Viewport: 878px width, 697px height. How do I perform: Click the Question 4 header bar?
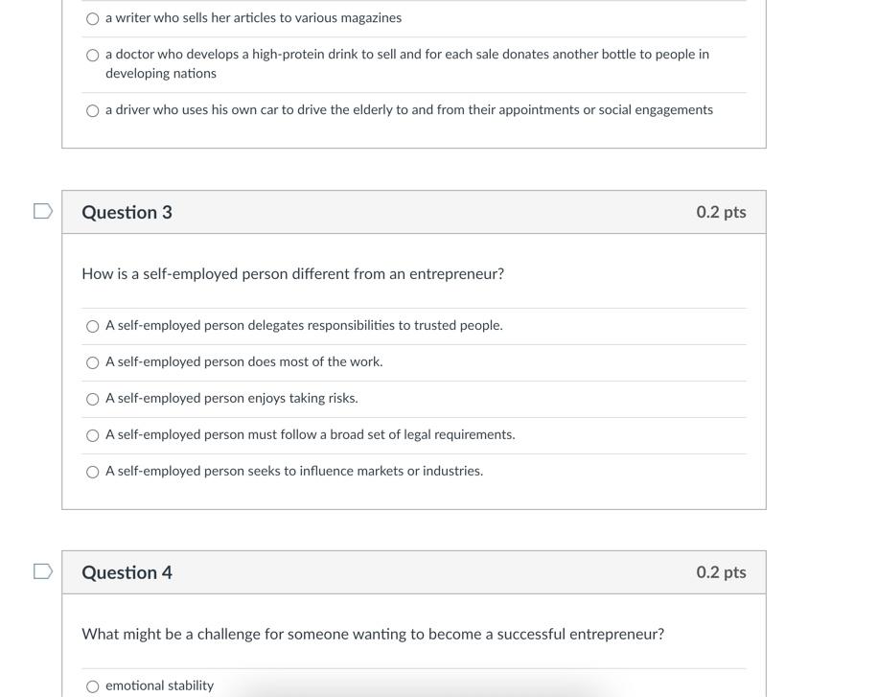point(413,571)
